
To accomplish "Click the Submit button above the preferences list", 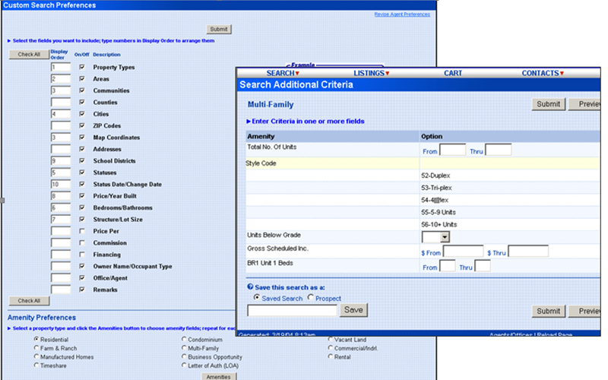I will point(218,29).
